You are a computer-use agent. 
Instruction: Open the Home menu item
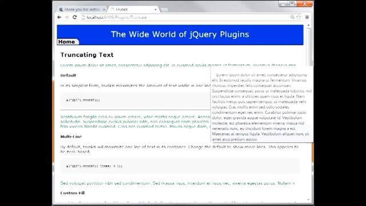[x=67, y=42]
